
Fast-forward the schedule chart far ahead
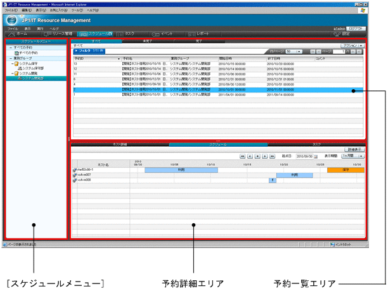(272, 156)
